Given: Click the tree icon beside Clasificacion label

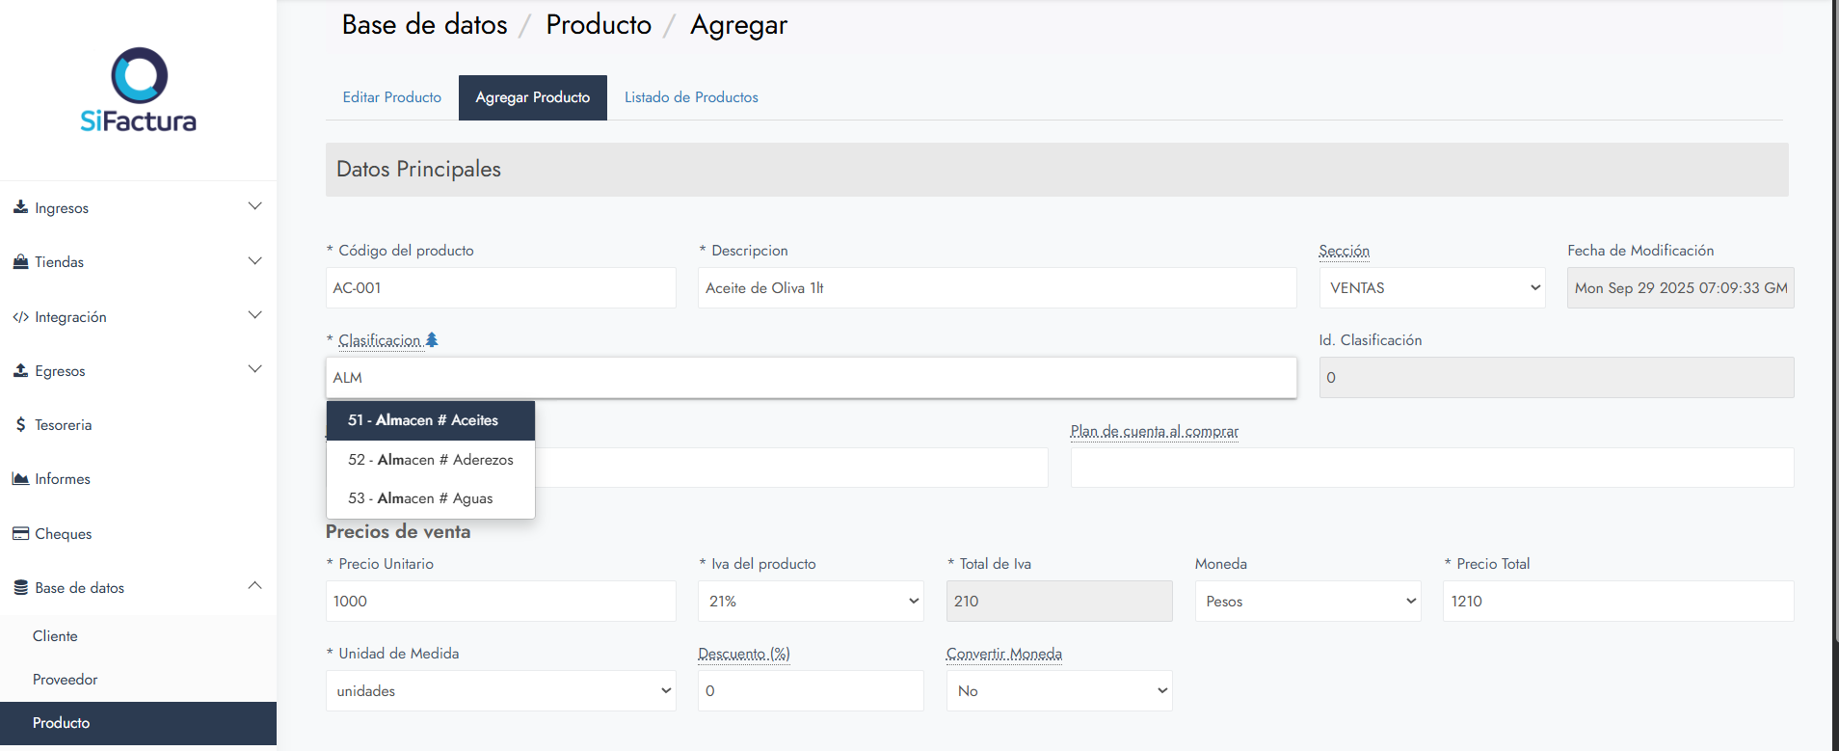Looking at the screenshot, I should click(432, 339).
